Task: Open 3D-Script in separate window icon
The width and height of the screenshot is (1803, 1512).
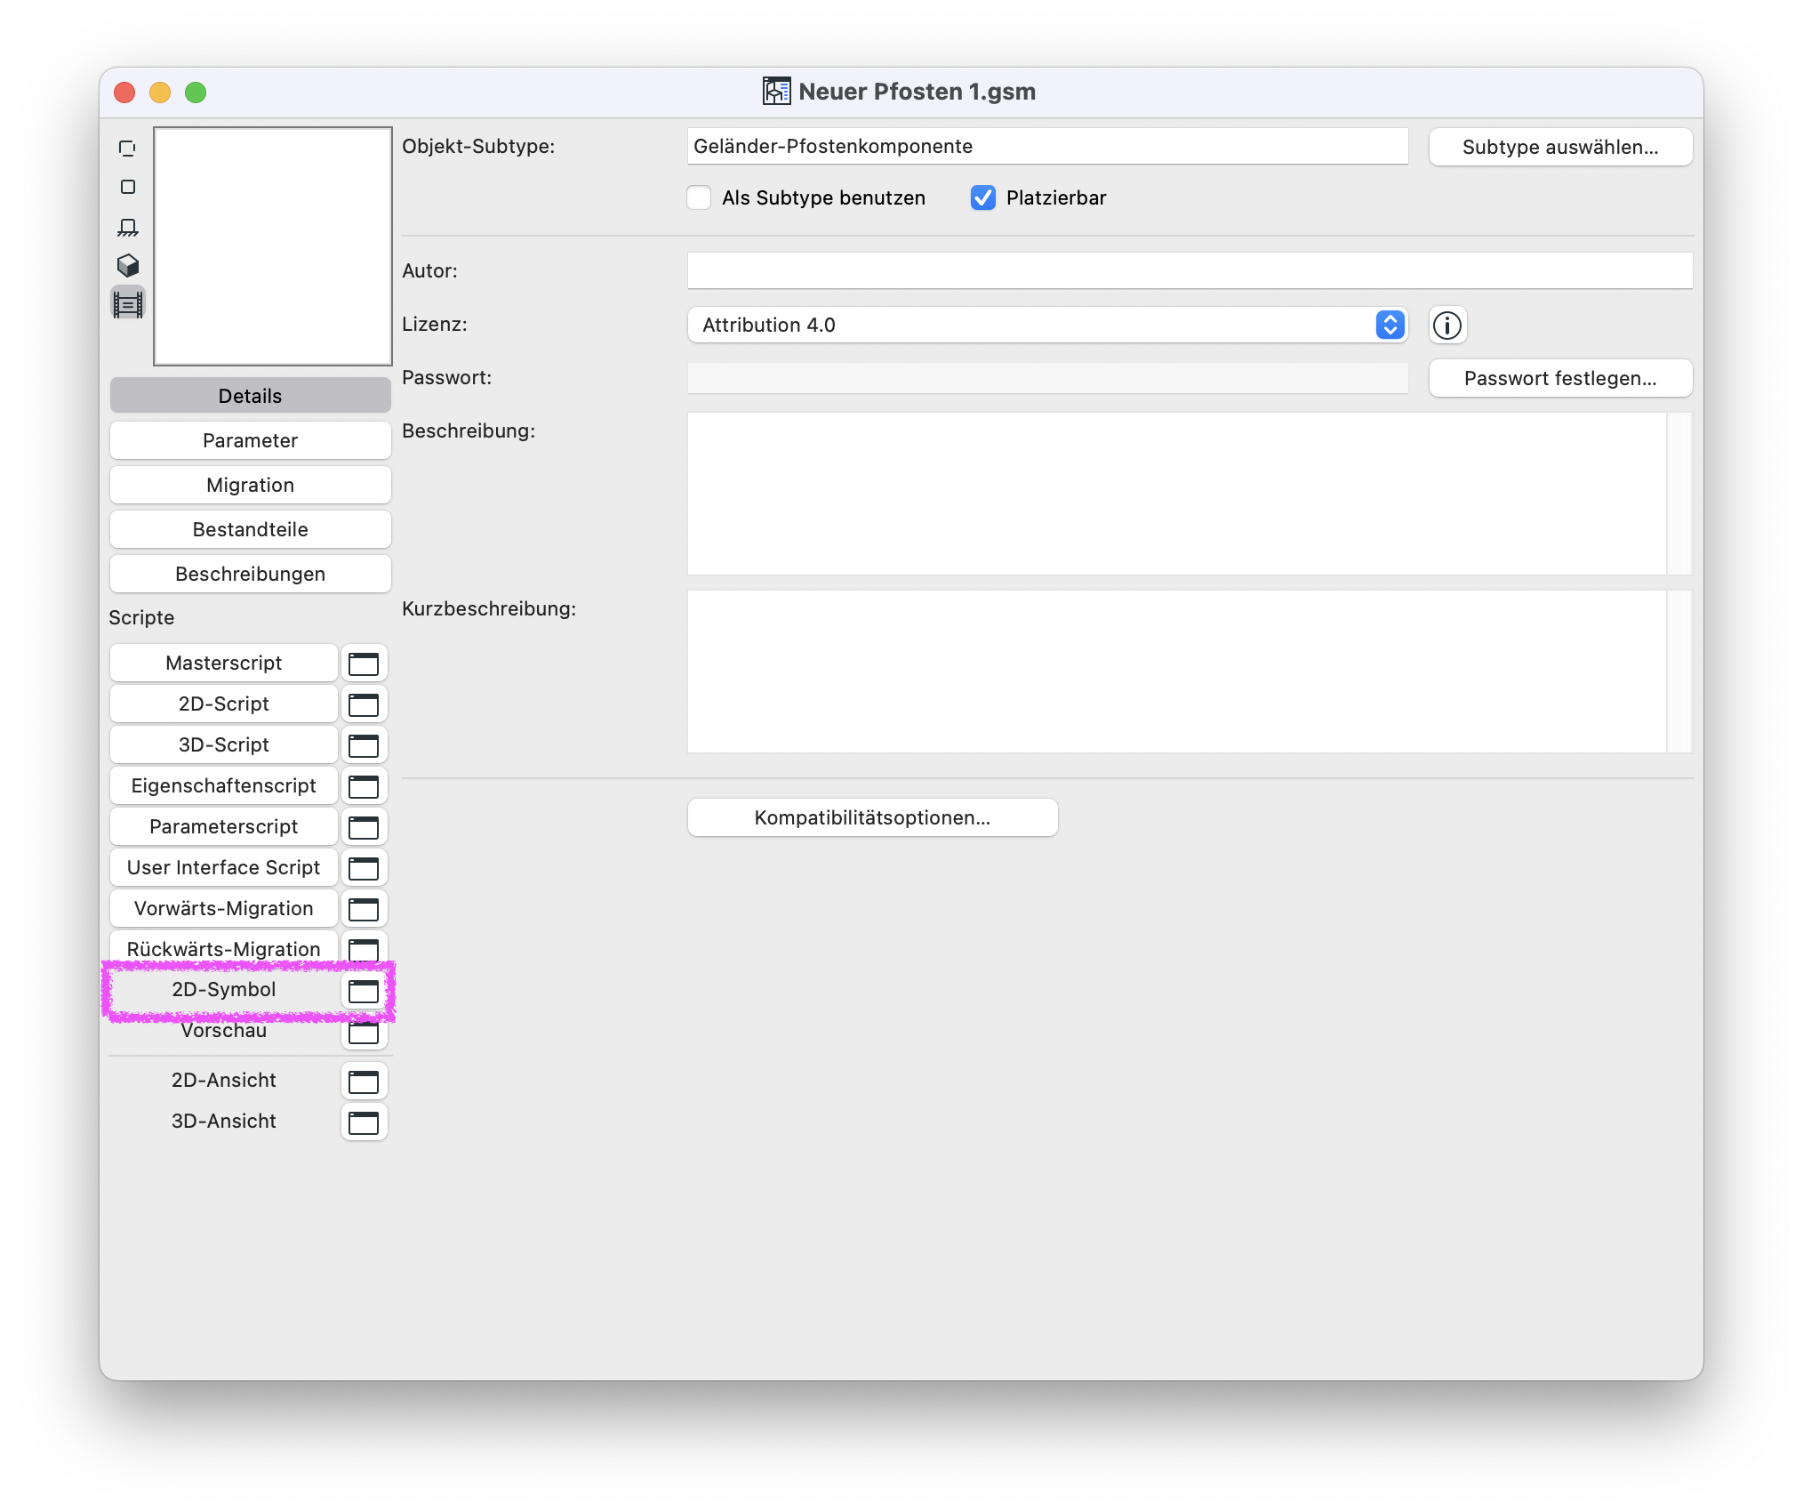Action: (x=364, y=745)
